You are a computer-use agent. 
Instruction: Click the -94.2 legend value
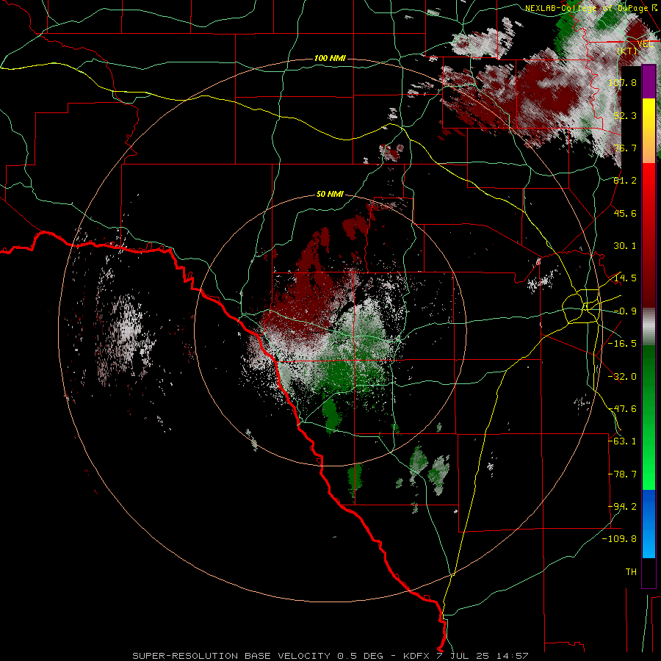(622, 507)
